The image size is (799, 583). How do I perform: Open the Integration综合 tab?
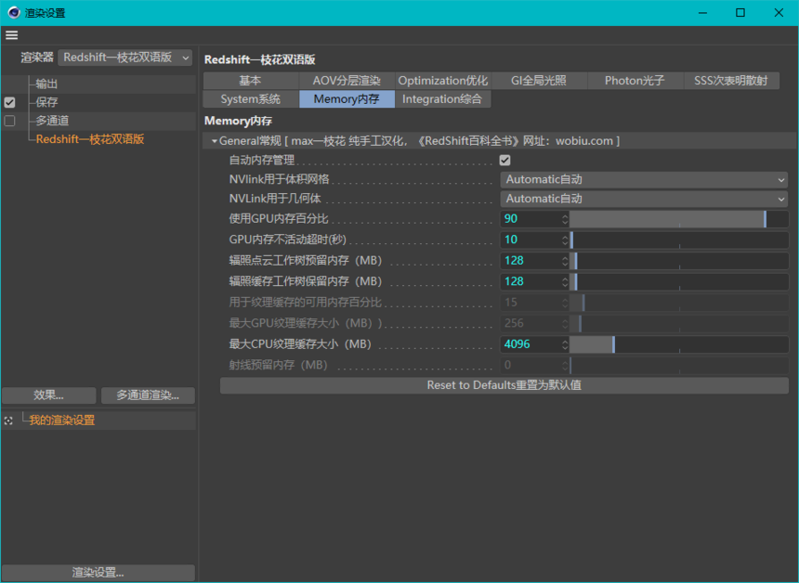coord(443,98)
